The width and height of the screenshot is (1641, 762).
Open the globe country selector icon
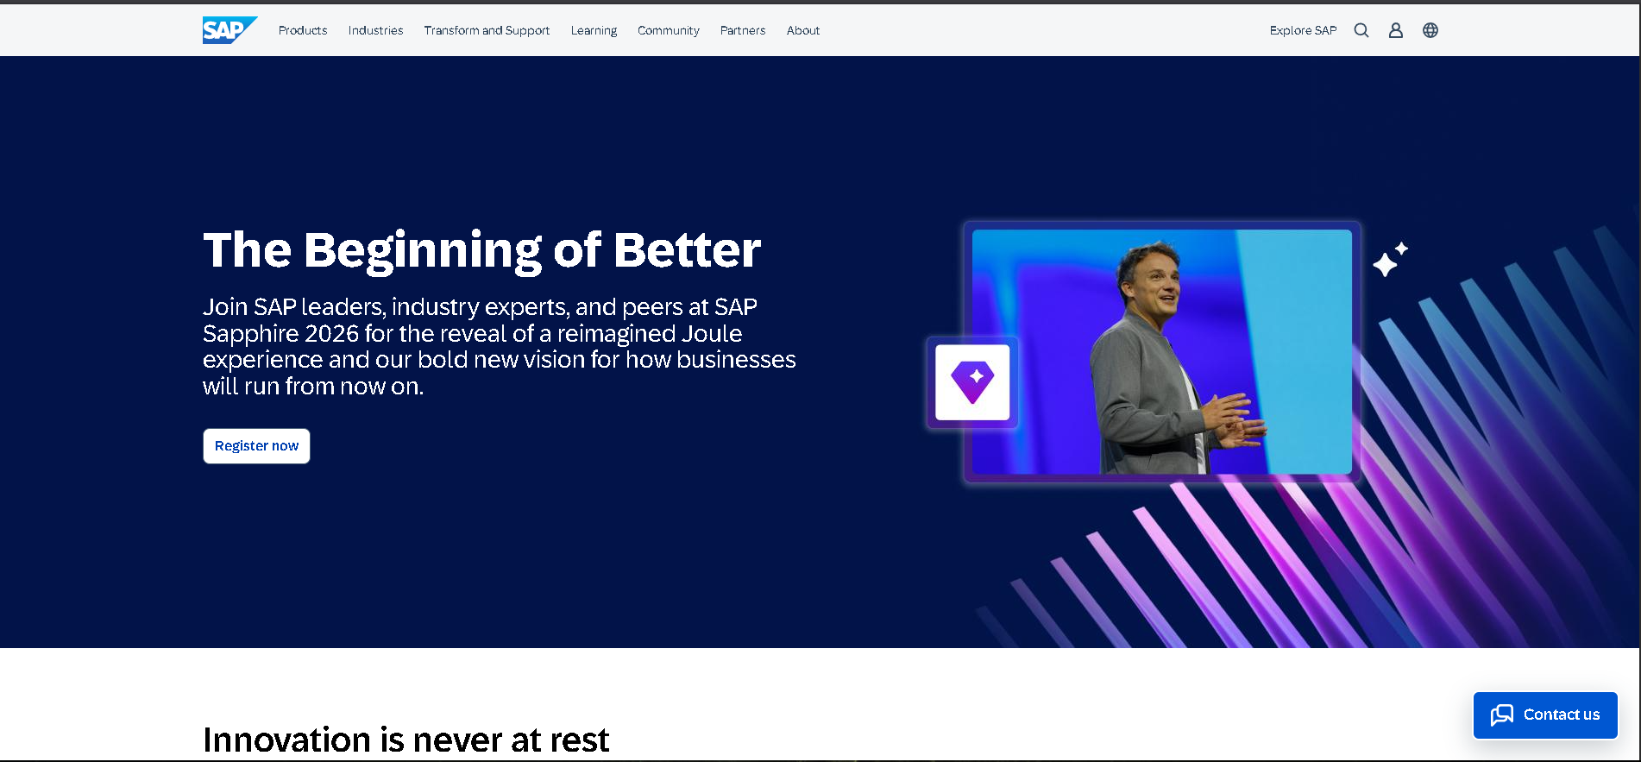tap(1430, 30)
